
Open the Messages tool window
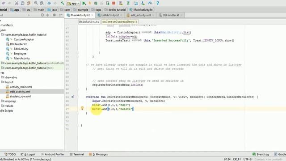98,154
